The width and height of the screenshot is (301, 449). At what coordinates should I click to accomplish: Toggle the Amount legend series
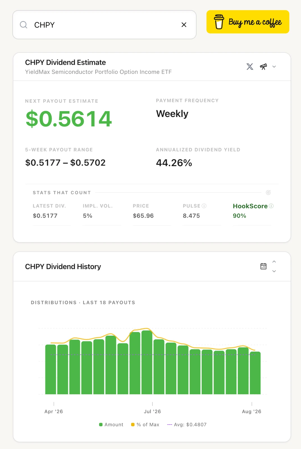(x=111, y=425)
